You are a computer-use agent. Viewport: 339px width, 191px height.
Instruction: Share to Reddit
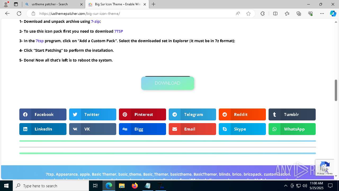[242, 115]
